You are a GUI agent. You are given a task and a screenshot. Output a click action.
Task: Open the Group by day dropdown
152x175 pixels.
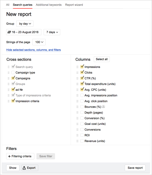pos(25,24)
